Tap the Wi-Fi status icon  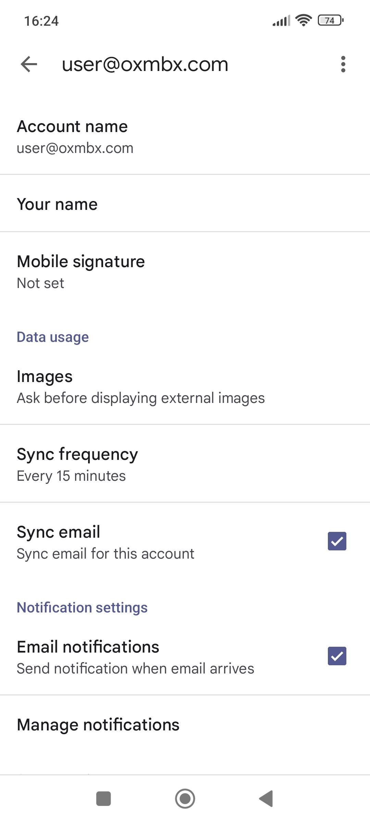pyautogui.click(x=304, y=21)
